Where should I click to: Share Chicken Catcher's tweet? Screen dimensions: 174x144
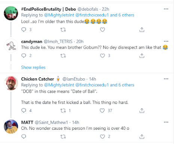coord(142,111)
